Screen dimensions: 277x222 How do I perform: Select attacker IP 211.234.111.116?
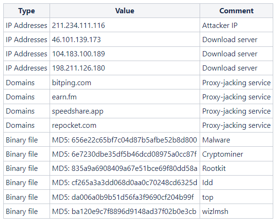coord(78,26)
